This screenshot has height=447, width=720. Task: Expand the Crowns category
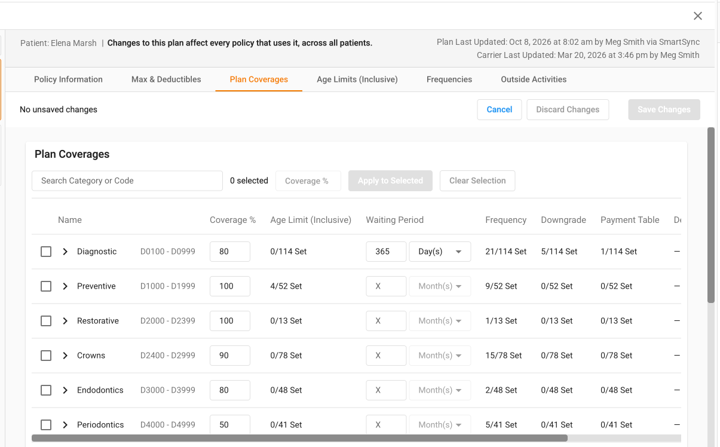point(65,356)
